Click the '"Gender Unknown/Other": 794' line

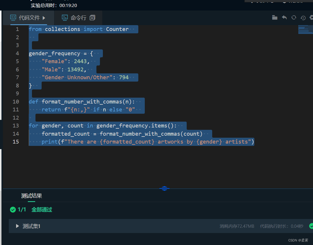click(x=85, y=77)
